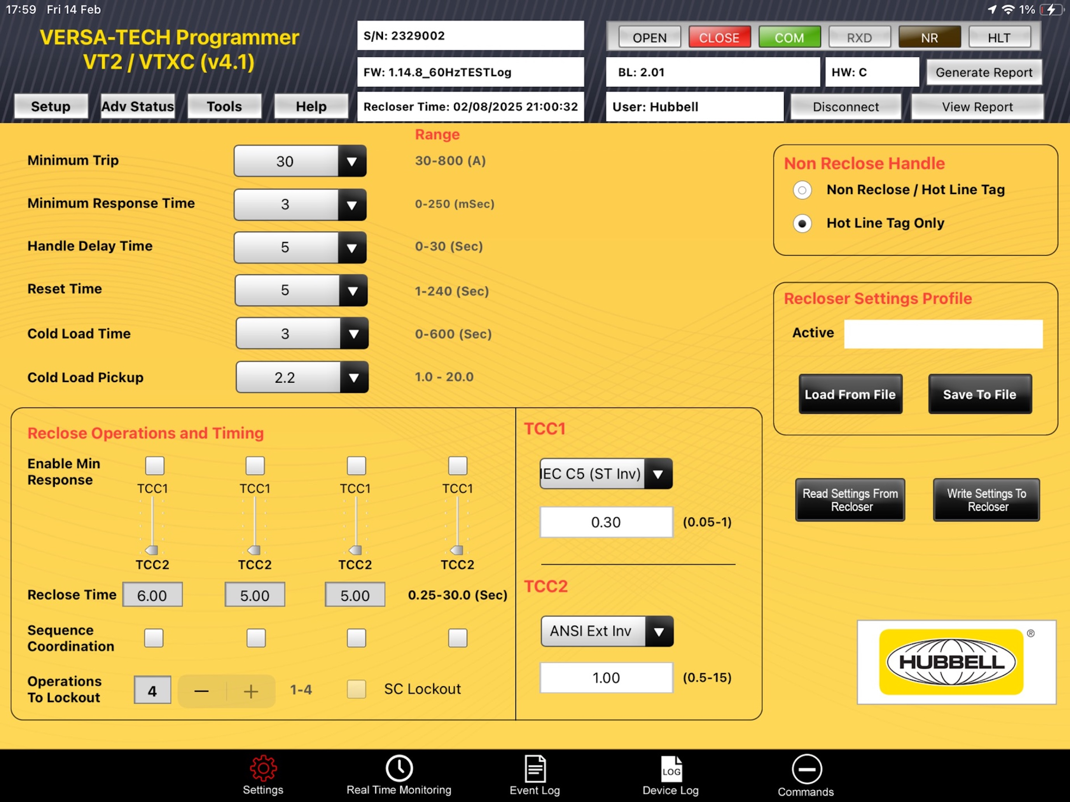Viewport: 1070px width, 802px height.
Task: Open the Settings gear tab icon
Action: pos(263,768)
